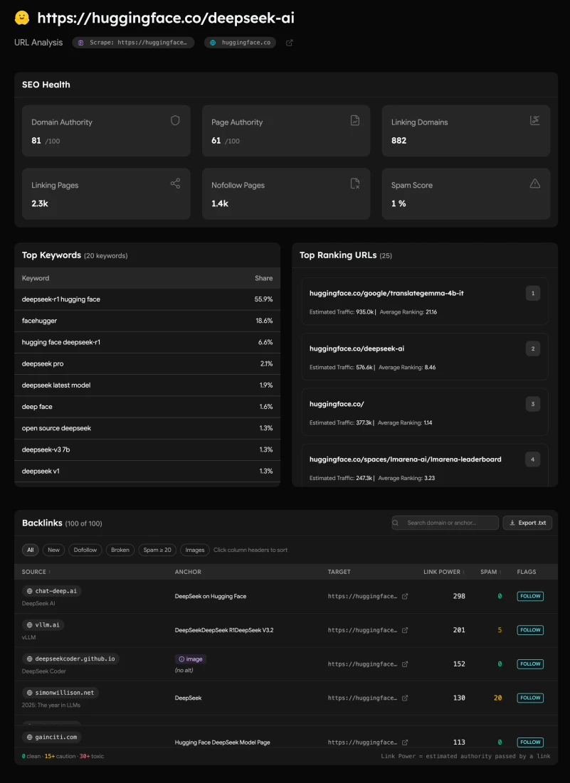Click the Spam Score warning triangle icon
Screen dimensions: 570x783
535,183
